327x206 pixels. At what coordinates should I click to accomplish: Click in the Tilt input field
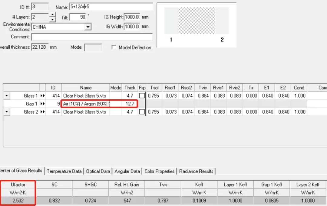[x=78, y=17]
